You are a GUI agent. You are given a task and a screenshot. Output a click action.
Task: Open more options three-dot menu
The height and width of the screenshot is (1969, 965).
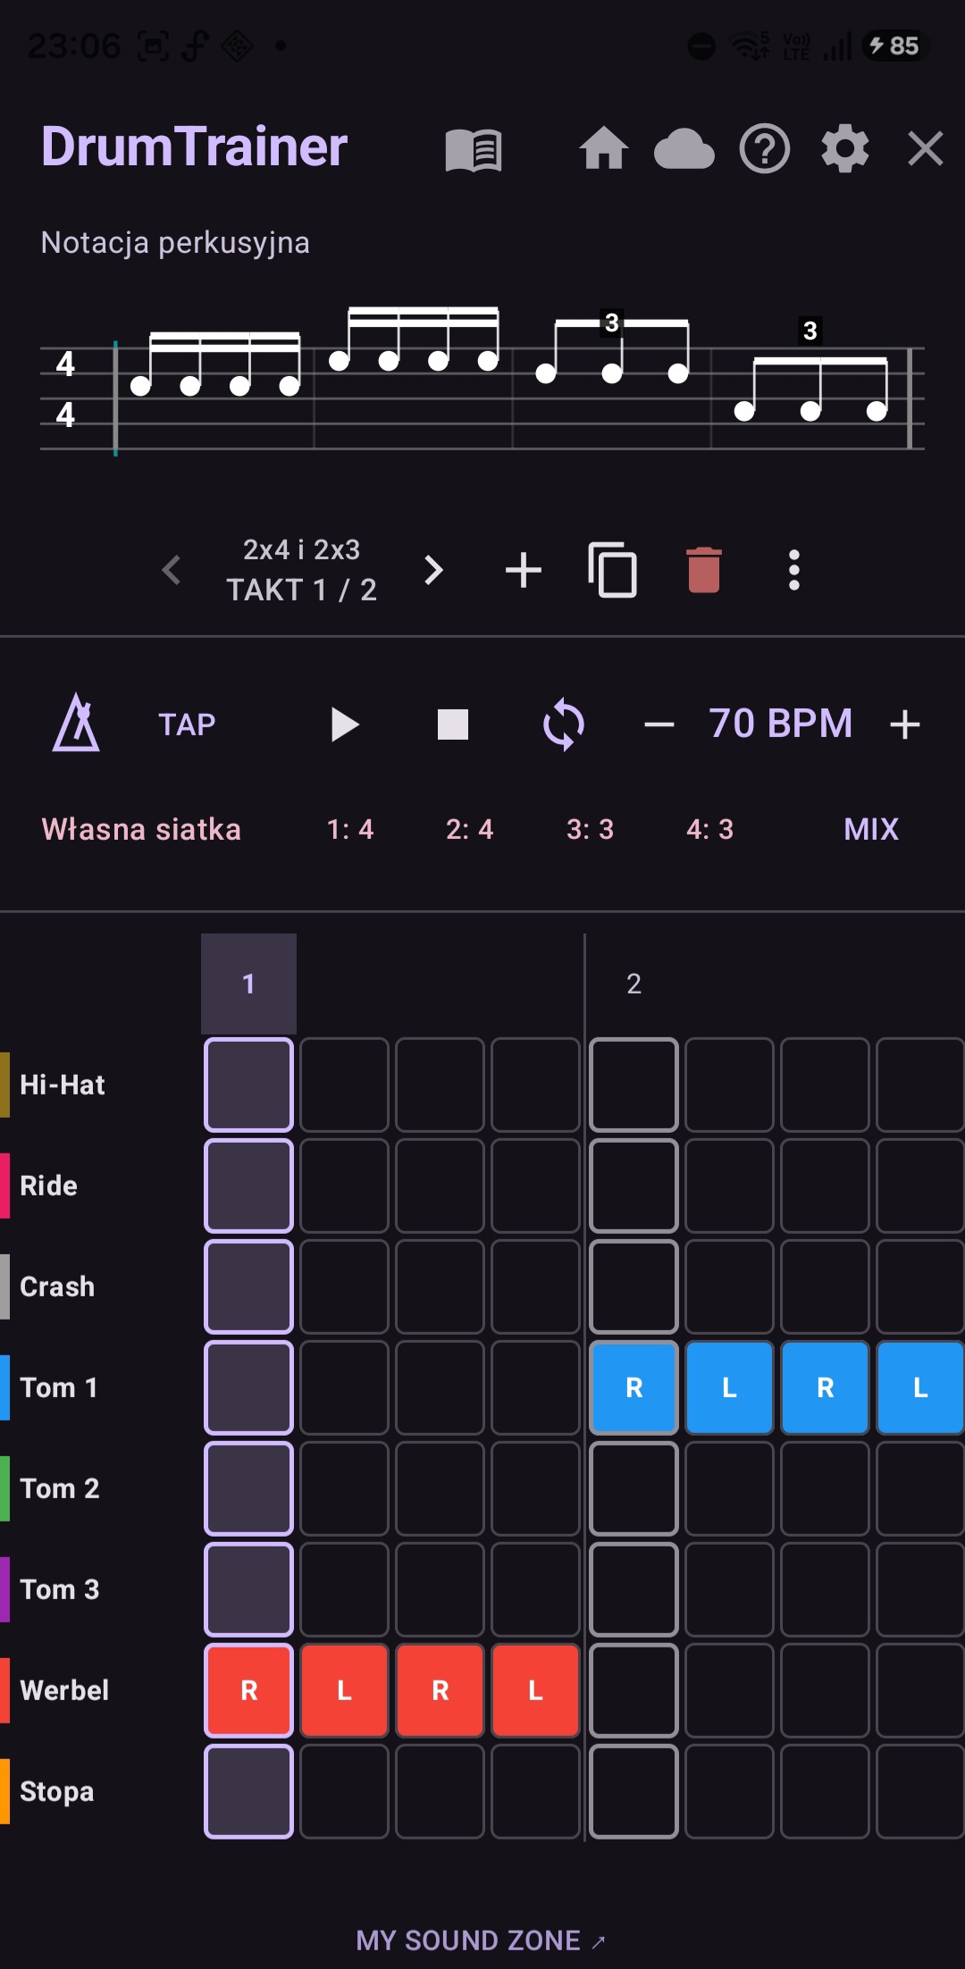(x=794, y=570)
